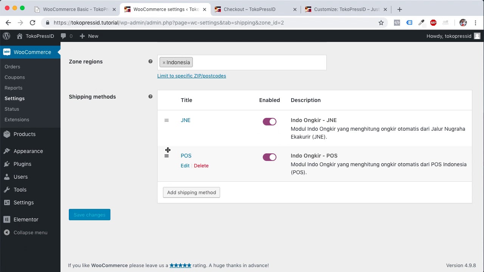Open the user profile menu for tokopressid
The width and height of the screenshot is (484, 272).
click(x=453, y=36)
